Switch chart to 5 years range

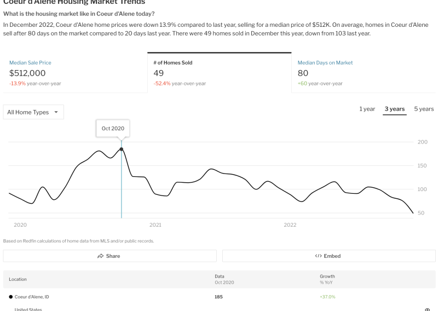coord(423,109)
